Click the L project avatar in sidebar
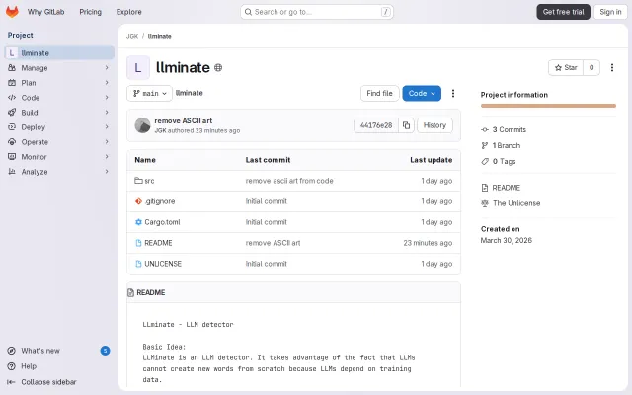 tap(12, 52)
